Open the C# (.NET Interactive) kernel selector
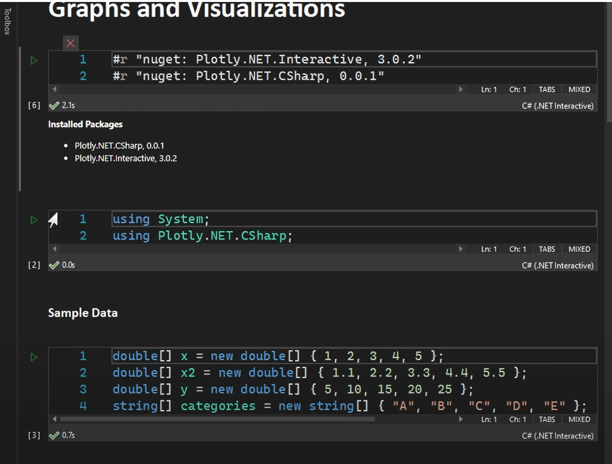The width and height of the screenshot is (612, 464). pos(558,105)
